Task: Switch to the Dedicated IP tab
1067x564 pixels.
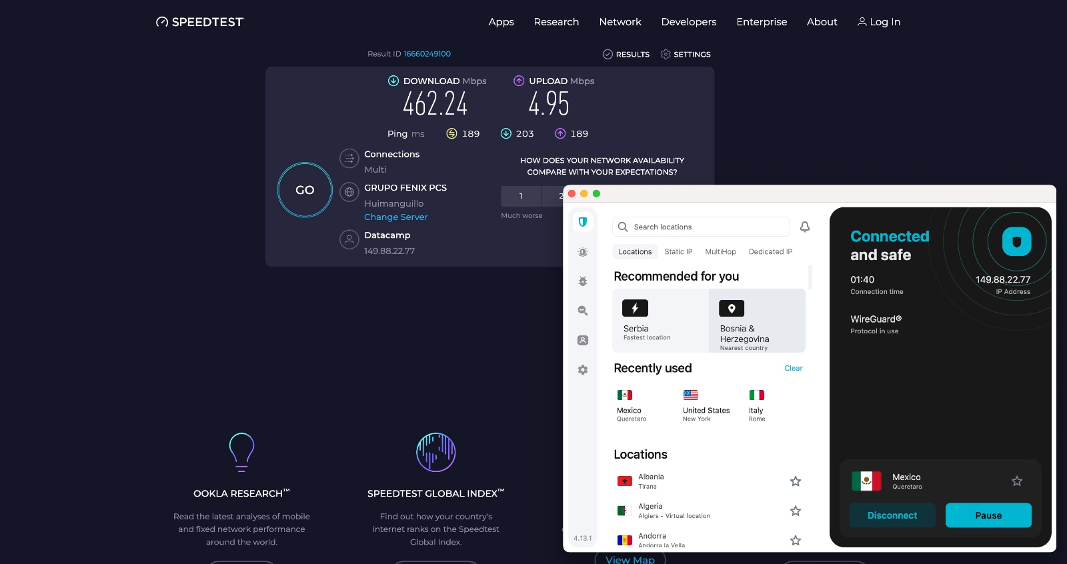Action: pos(770,251)
